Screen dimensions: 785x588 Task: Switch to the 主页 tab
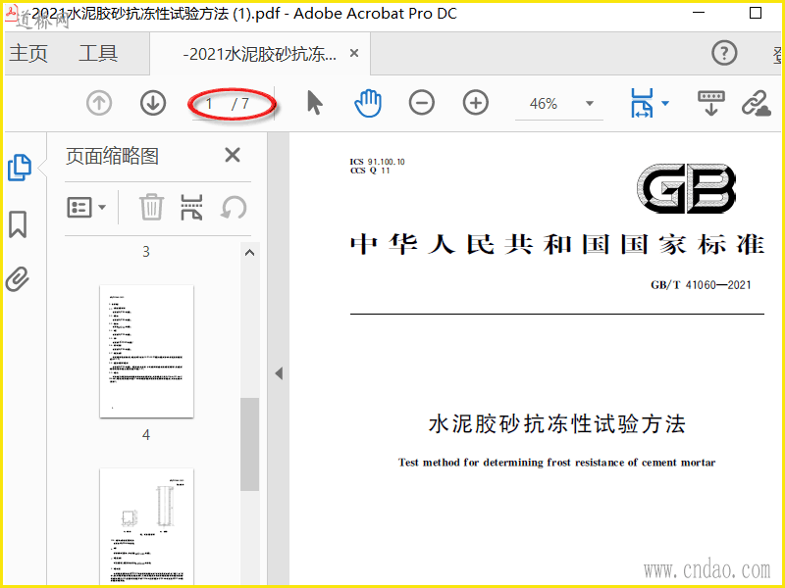(28, 53)
